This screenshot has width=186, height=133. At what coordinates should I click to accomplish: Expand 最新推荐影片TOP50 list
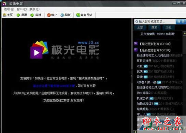155,50
